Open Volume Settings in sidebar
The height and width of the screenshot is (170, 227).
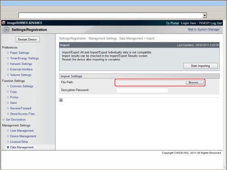point(21,75)
